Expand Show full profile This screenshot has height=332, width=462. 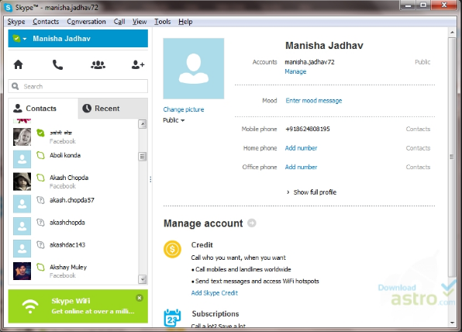coord(312,192)
